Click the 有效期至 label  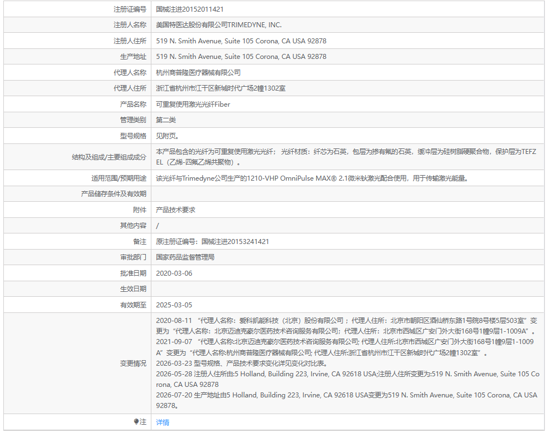click(x=134, y=305)
